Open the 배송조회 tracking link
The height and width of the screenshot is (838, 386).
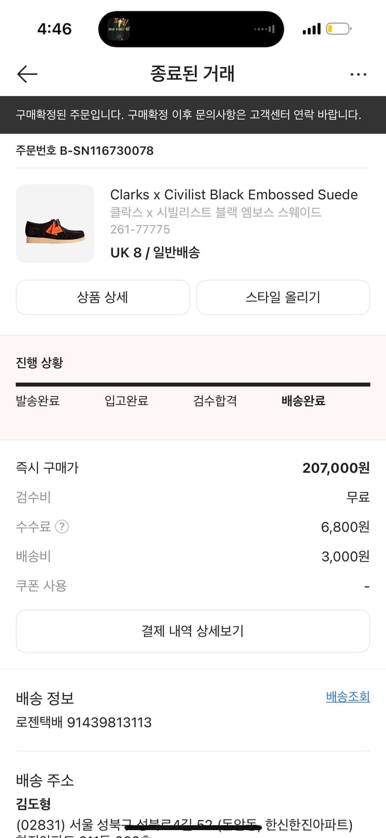(348, 697)
